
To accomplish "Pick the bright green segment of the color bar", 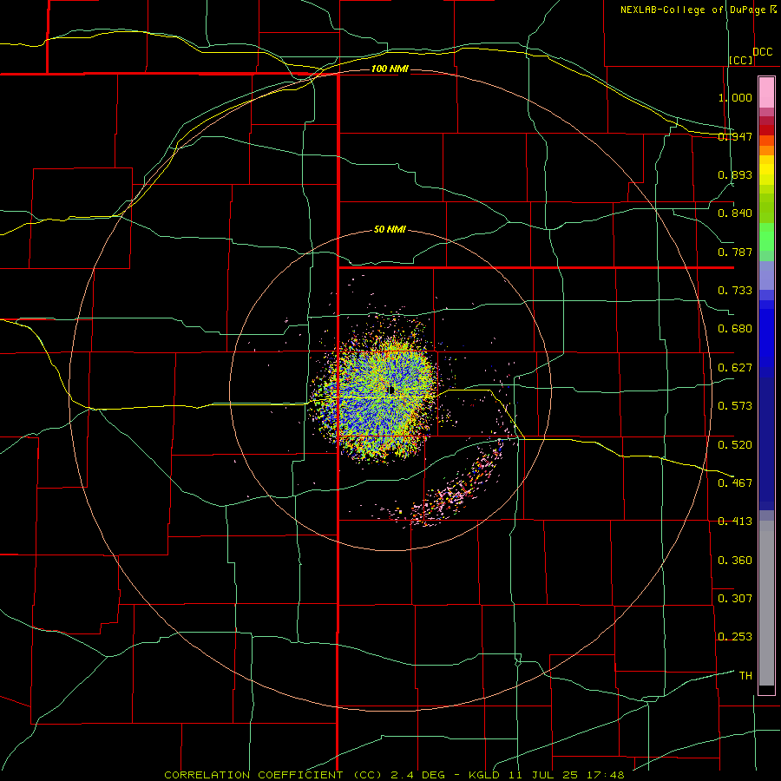I will (x=766, y=237).
